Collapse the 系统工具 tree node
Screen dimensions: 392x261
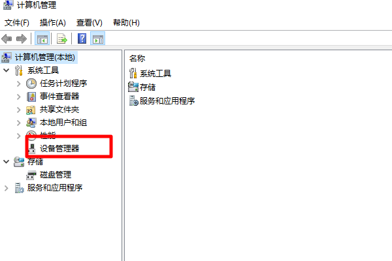tap(7, 70)
